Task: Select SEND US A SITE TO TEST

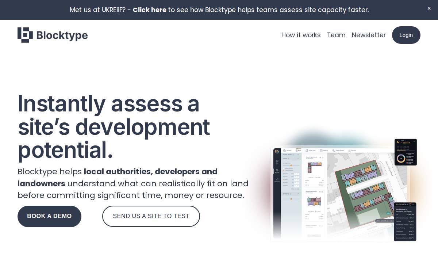Action: (151, 216)
